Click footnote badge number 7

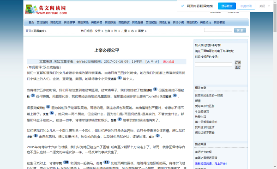click(120, 119)
